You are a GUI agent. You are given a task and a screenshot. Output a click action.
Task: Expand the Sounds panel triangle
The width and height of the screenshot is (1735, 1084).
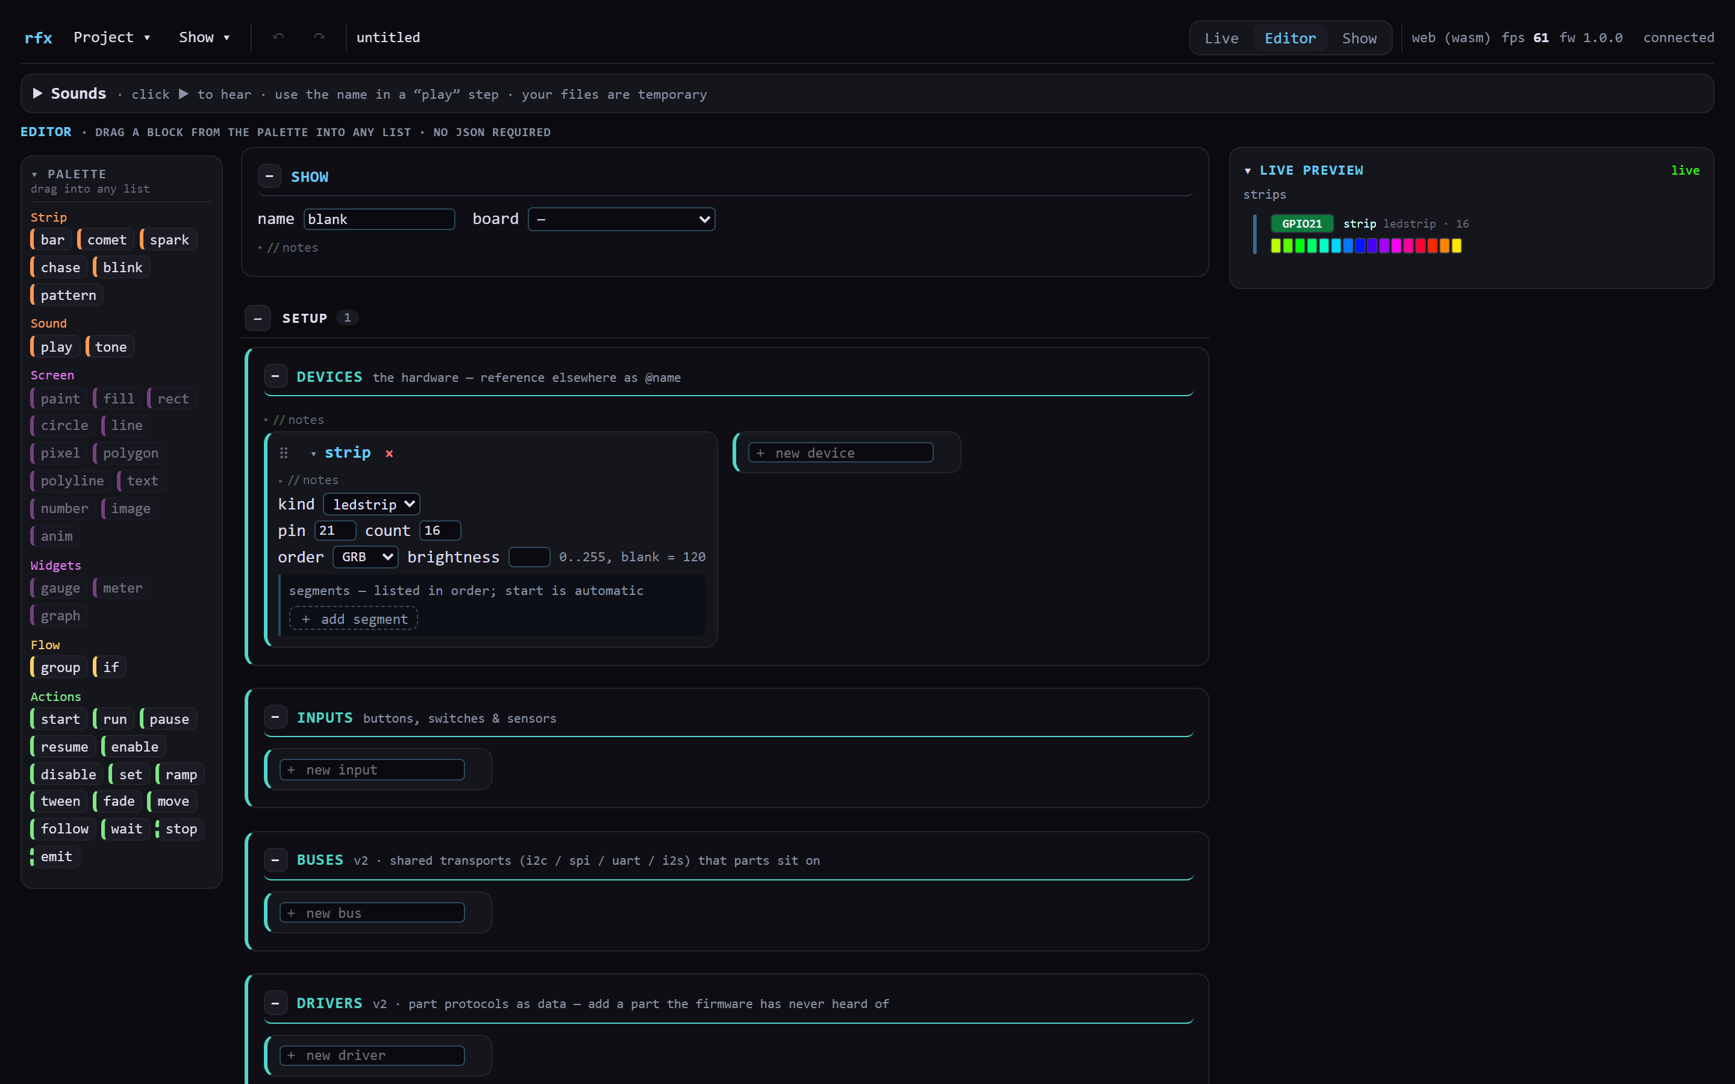(37, 93)
